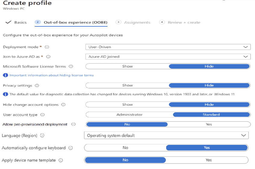Switch to the Assignments step tab
Viewport: 255px width, 169px height.
pyautogui.click(x=137, y=23)
